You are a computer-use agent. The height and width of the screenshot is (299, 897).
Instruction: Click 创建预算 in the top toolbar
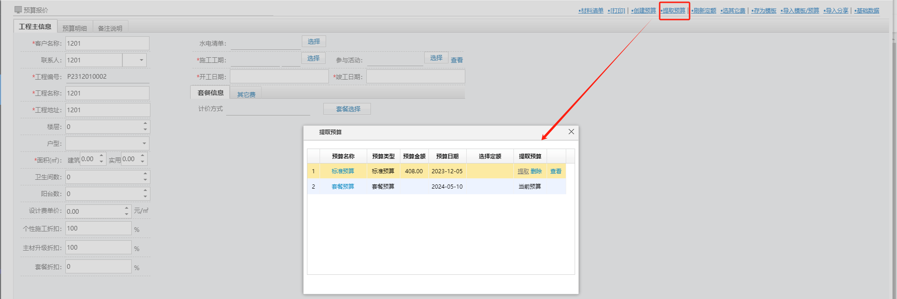coord(644,11)
